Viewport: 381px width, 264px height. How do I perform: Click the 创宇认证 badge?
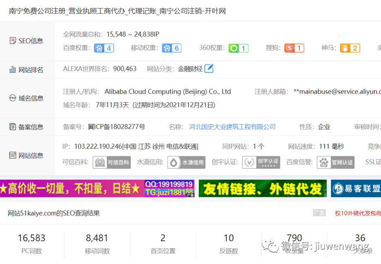(x=261, y=162)
